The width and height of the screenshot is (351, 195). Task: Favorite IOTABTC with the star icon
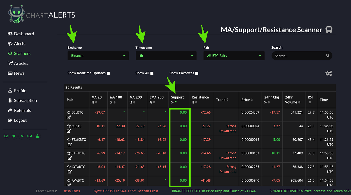click(x=69, y=167)
